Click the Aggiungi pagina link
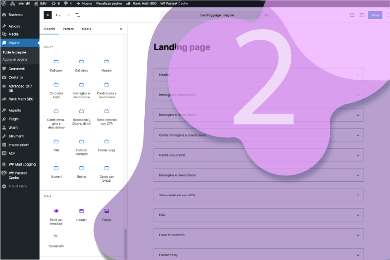This screenshot has height=260, width=390. point(15,59)
